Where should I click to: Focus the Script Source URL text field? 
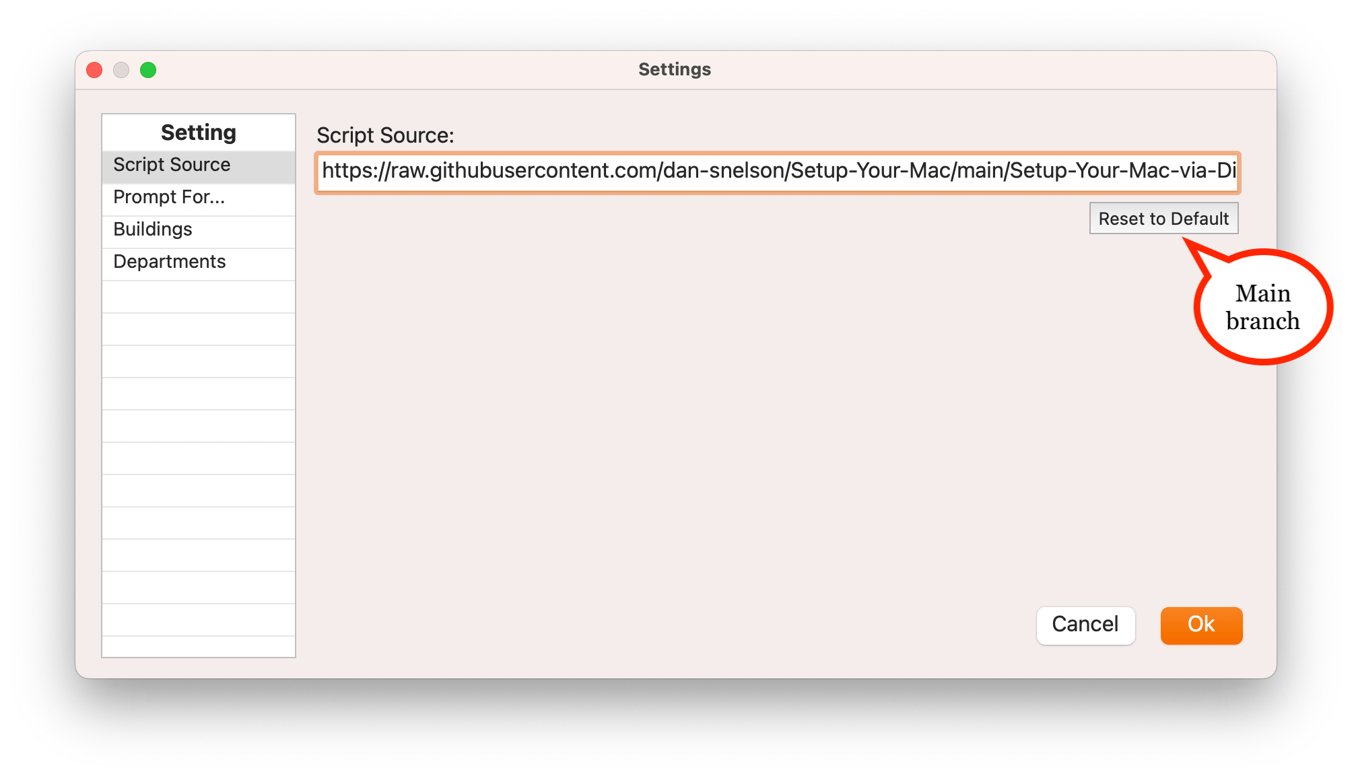click(x=778, y=172)
